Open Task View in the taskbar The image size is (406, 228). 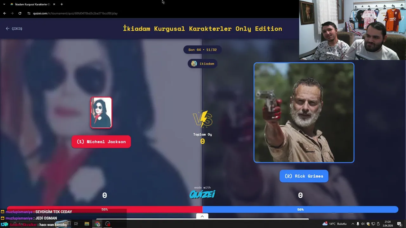pos(76,224)
